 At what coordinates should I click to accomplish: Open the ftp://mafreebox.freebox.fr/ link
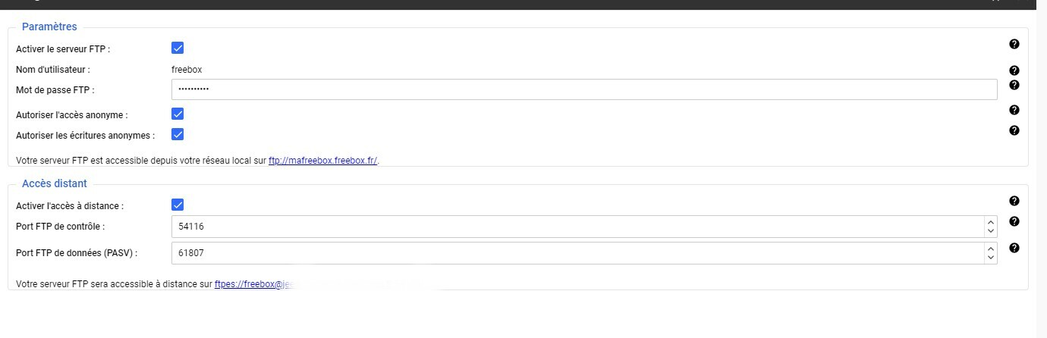322,161
